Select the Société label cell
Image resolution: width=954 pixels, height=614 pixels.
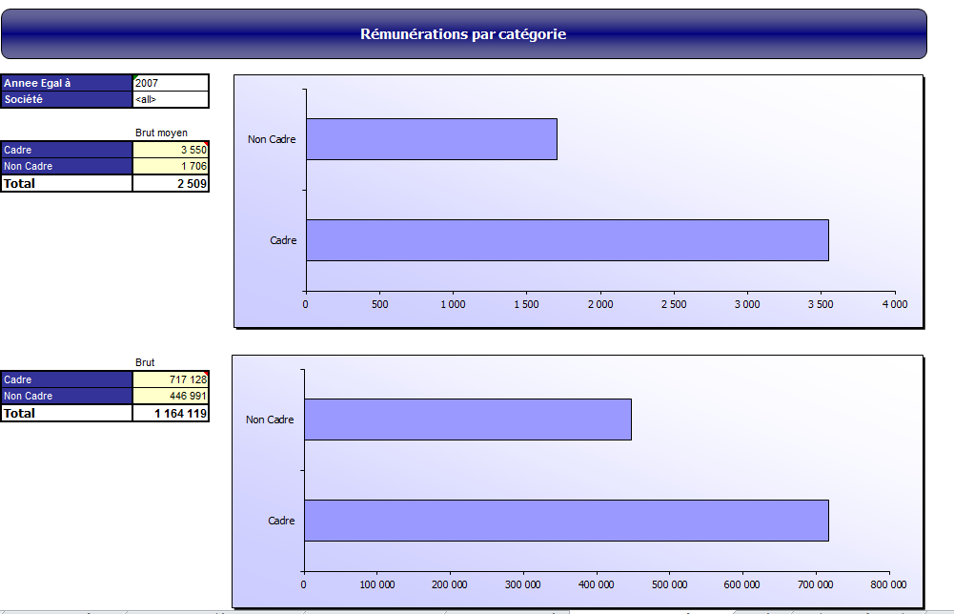(67, 99)
